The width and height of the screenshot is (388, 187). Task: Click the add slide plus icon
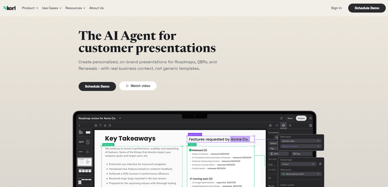click(79, 125)
